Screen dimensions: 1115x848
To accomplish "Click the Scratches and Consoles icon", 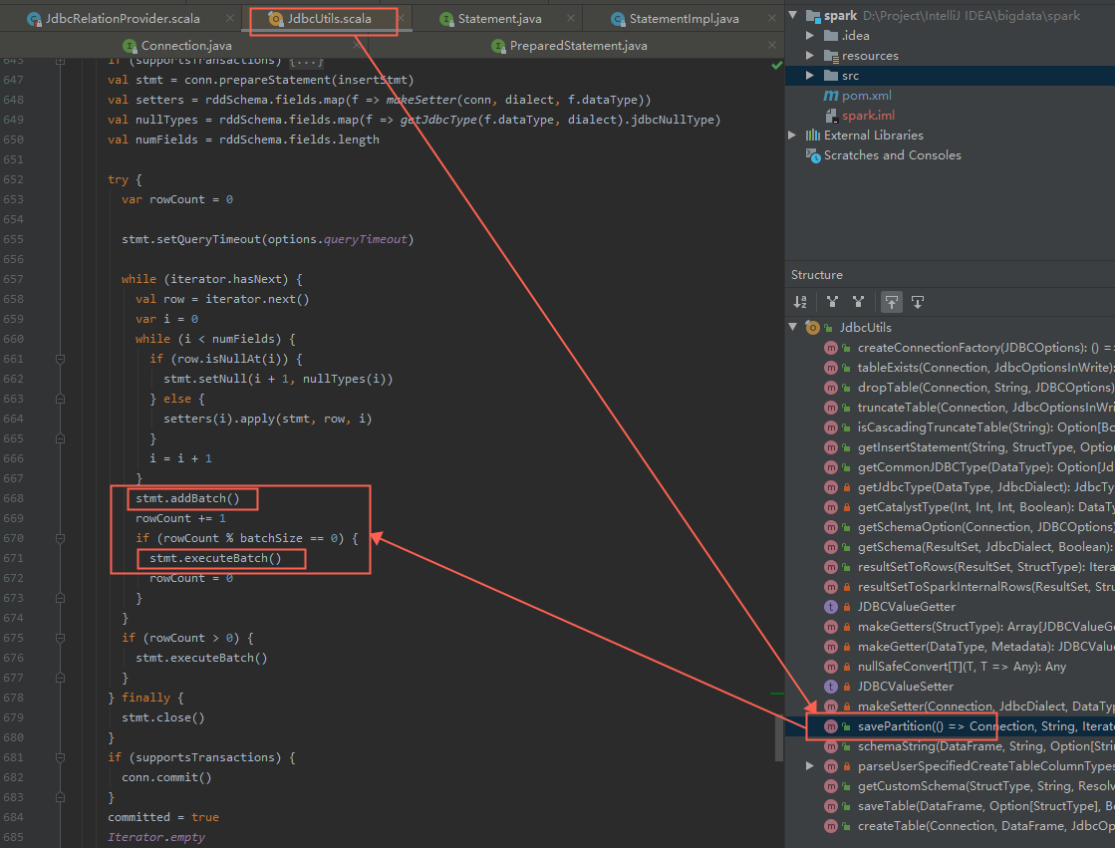I will pos(813,155).
